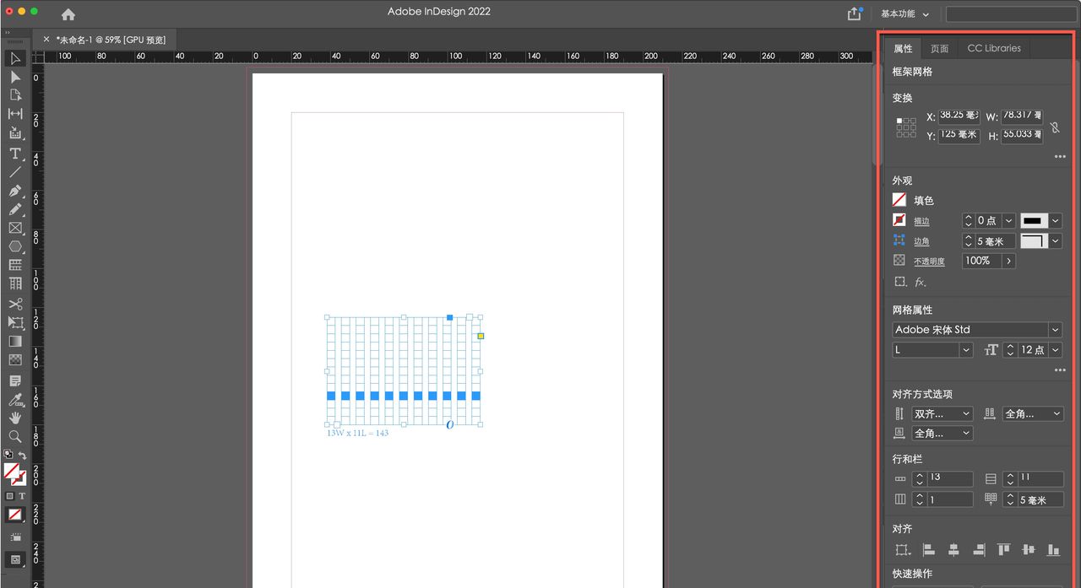Select the Pencil tool
Viewport: 1081px width, 588px height.
click(15, 209)
